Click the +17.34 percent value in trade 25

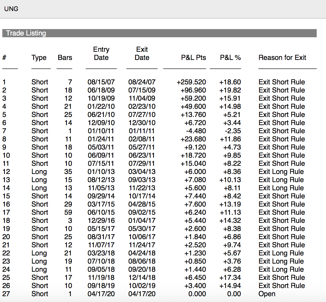(230, 278)
